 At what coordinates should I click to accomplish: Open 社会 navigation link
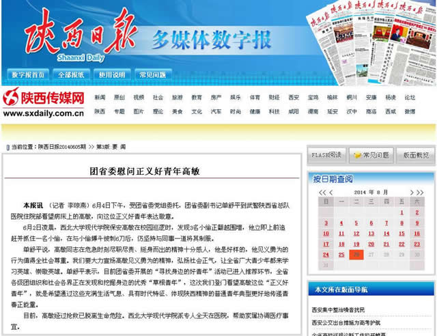[x=158, y=97]
